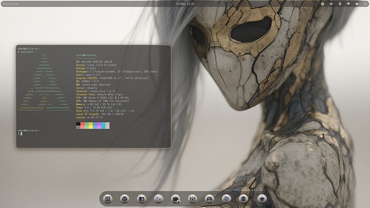Click the 'DE: COSMIC' line

(x=87, y=81)
